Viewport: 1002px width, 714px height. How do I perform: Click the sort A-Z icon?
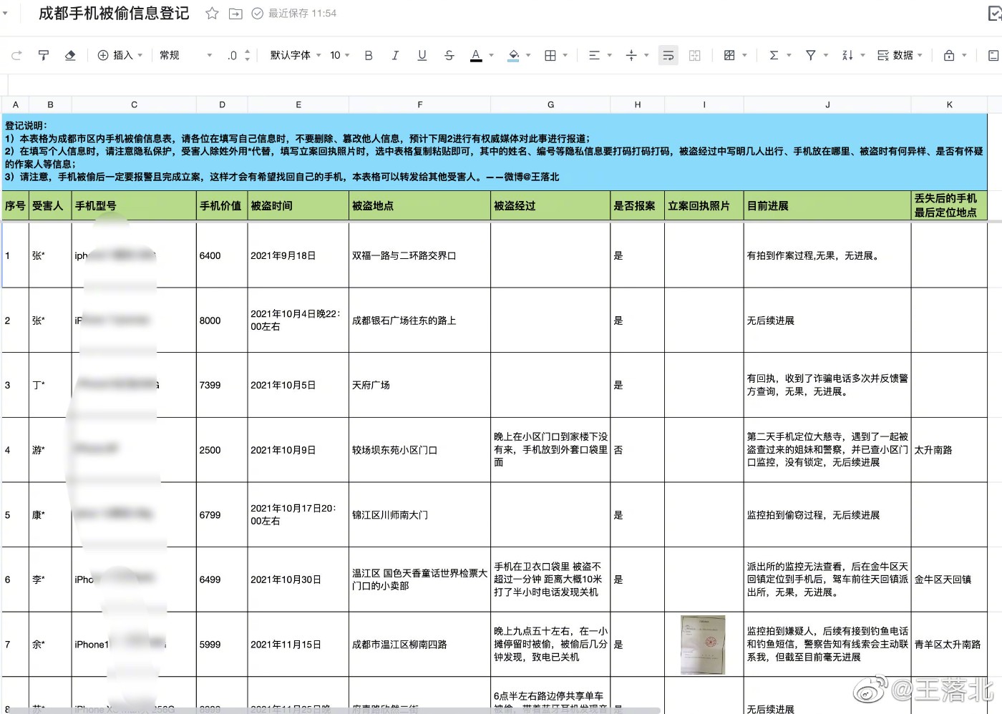(x=847, y=55)
